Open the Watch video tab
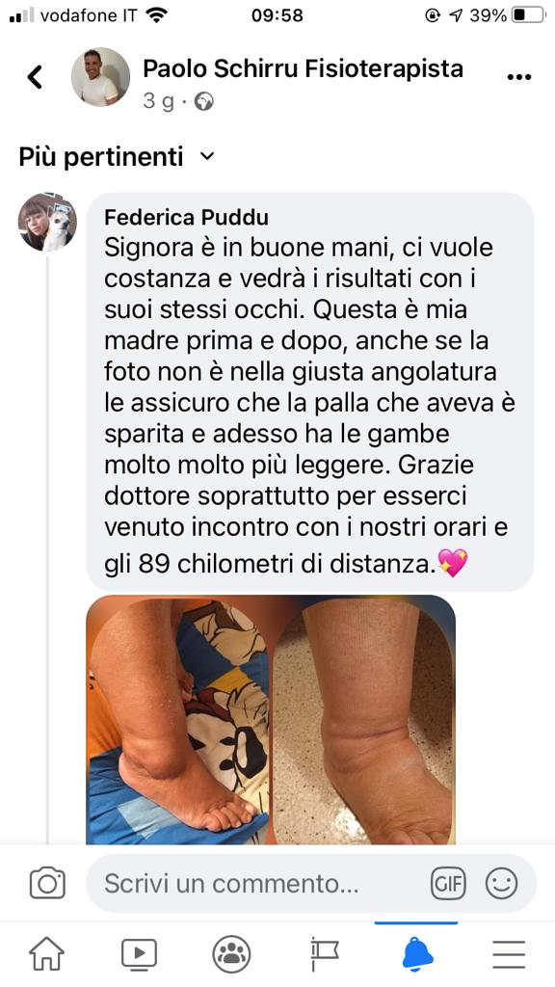 point(139,953)
